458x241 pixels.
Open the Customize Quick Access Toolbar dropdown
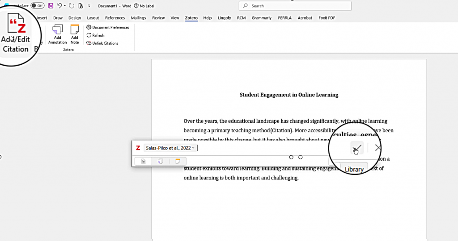pyautogui.click(x=89, y=6)
